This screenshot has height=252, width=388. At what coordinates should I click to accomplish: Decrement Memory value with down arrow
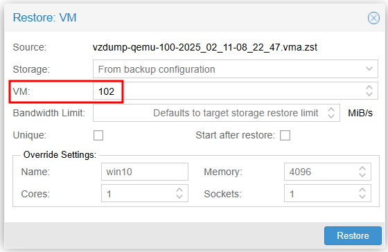pyautogui.click(x=362, y=175)
